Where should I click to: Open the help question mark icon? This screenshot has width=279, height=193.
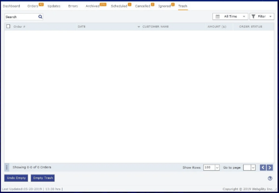click(x=270, y=178)
